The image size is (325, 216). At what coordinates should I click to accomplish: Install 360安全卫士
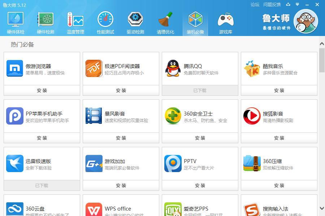point(200,138)
